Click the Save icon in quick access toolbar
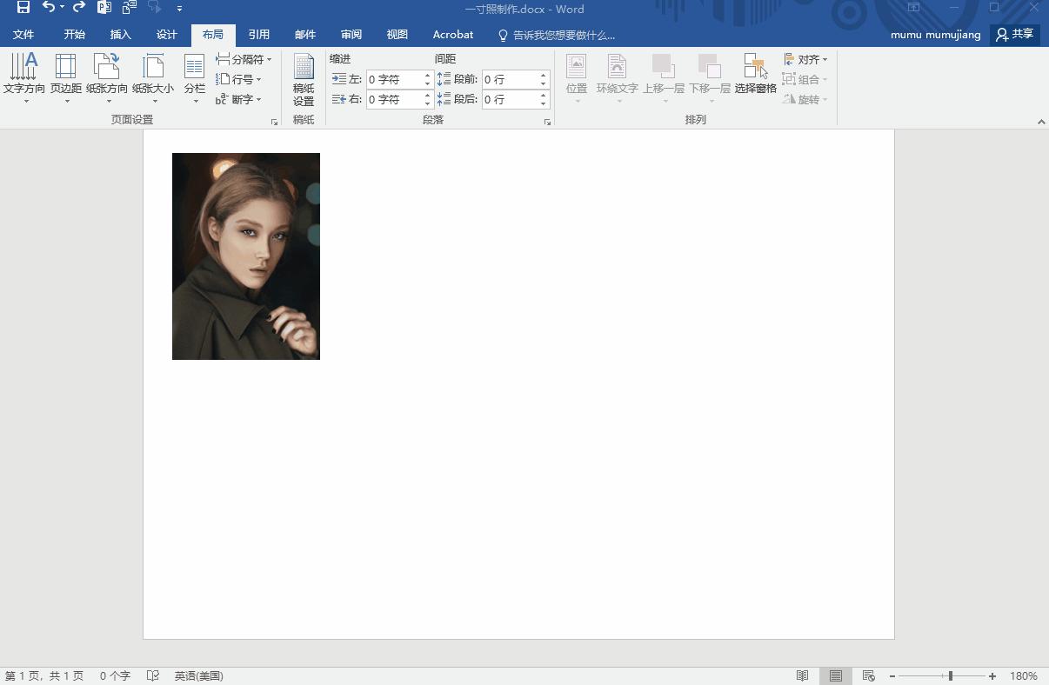1049x685 pixels. 23,8
